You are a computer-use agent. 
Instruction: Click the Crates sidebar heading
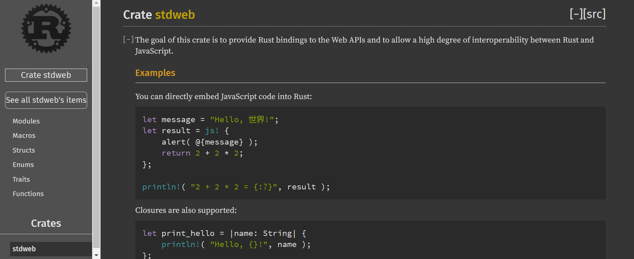46,223
